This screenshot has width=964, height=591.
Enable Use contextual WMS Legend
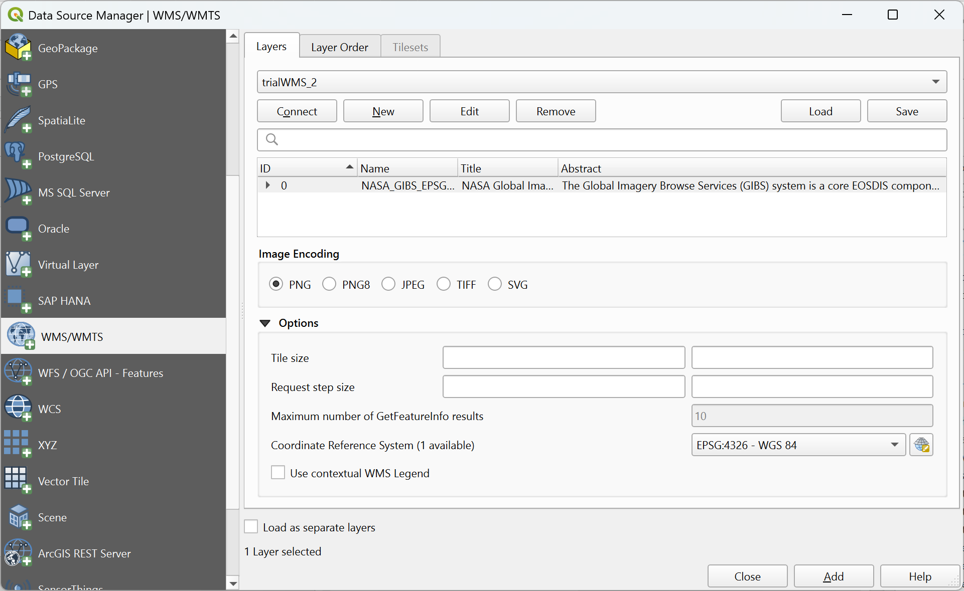coord(278,473)
